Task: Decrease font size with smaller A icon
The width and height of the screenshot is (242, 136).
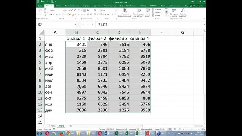Action: pos(75,10)
